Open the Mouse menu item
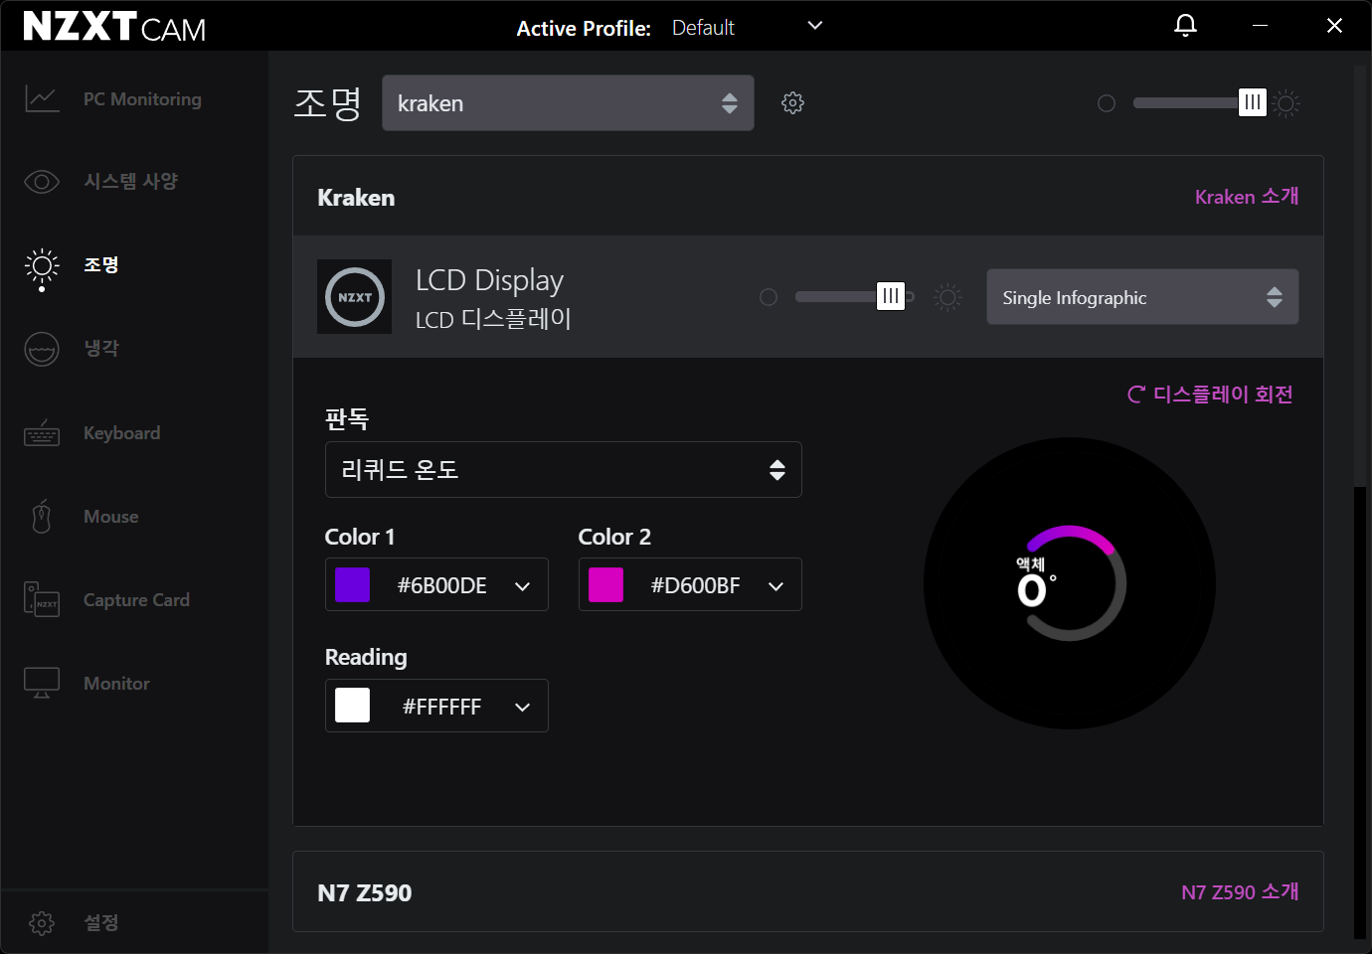 pos(110,517)
